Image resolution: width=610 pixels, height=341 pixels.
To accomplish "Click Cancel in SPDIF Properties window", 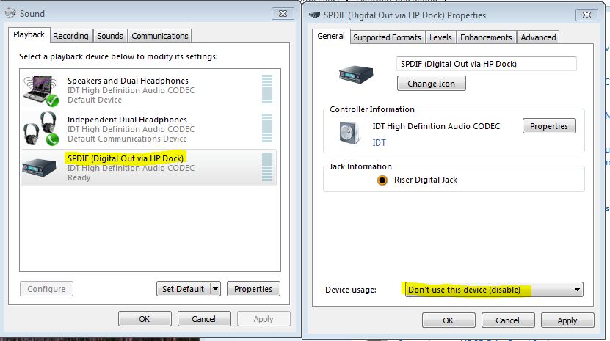I will [508, 320].
